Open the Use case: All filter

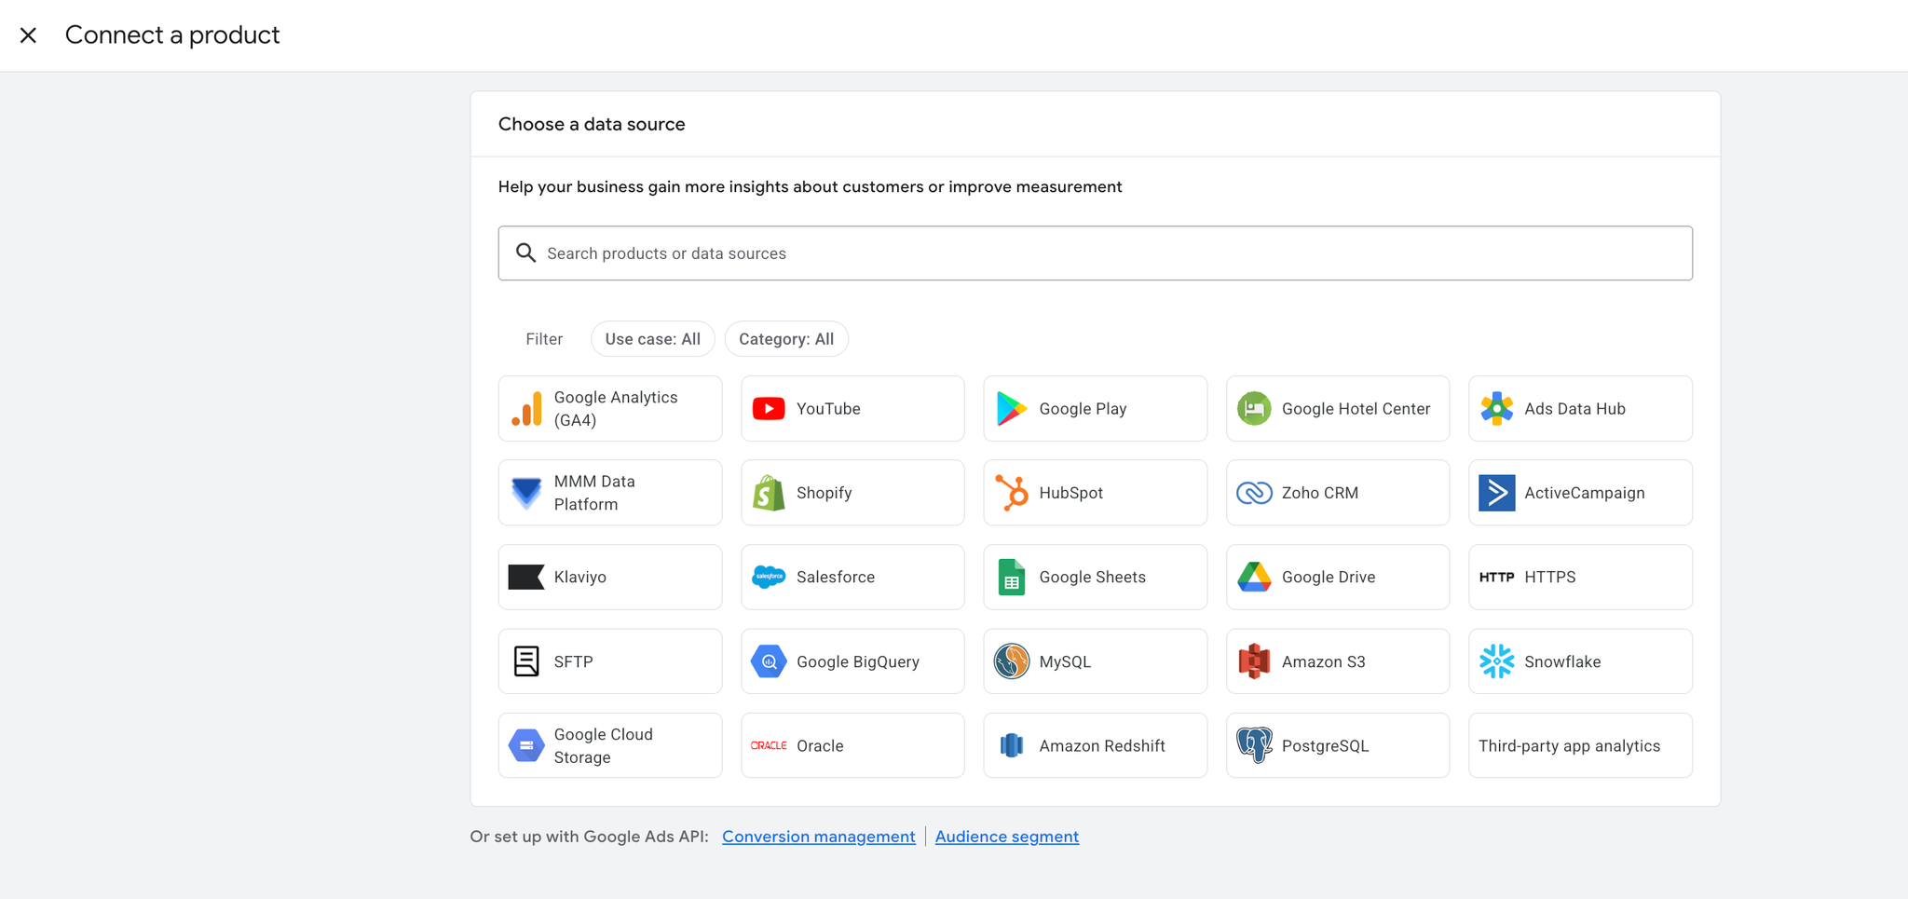[653, 339]
